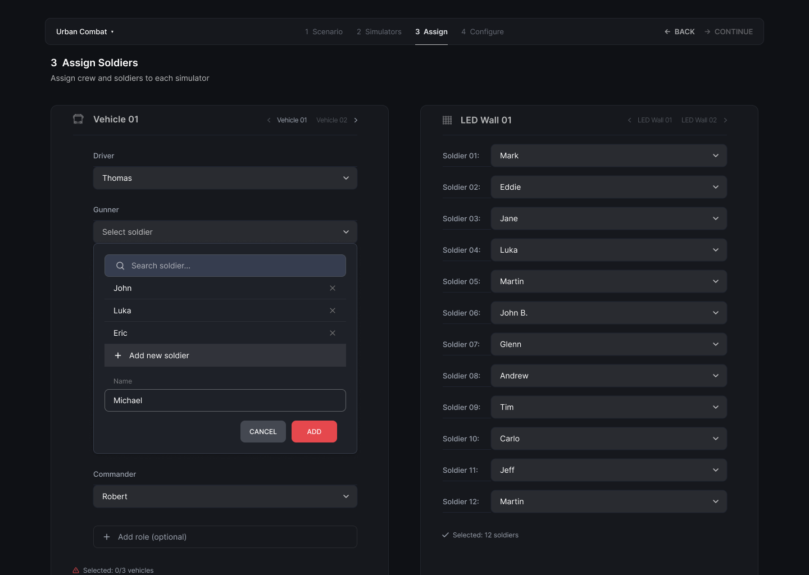The image size is (809, 575).
Task: Go to the Configure step
Action: [x=482, y=32]
